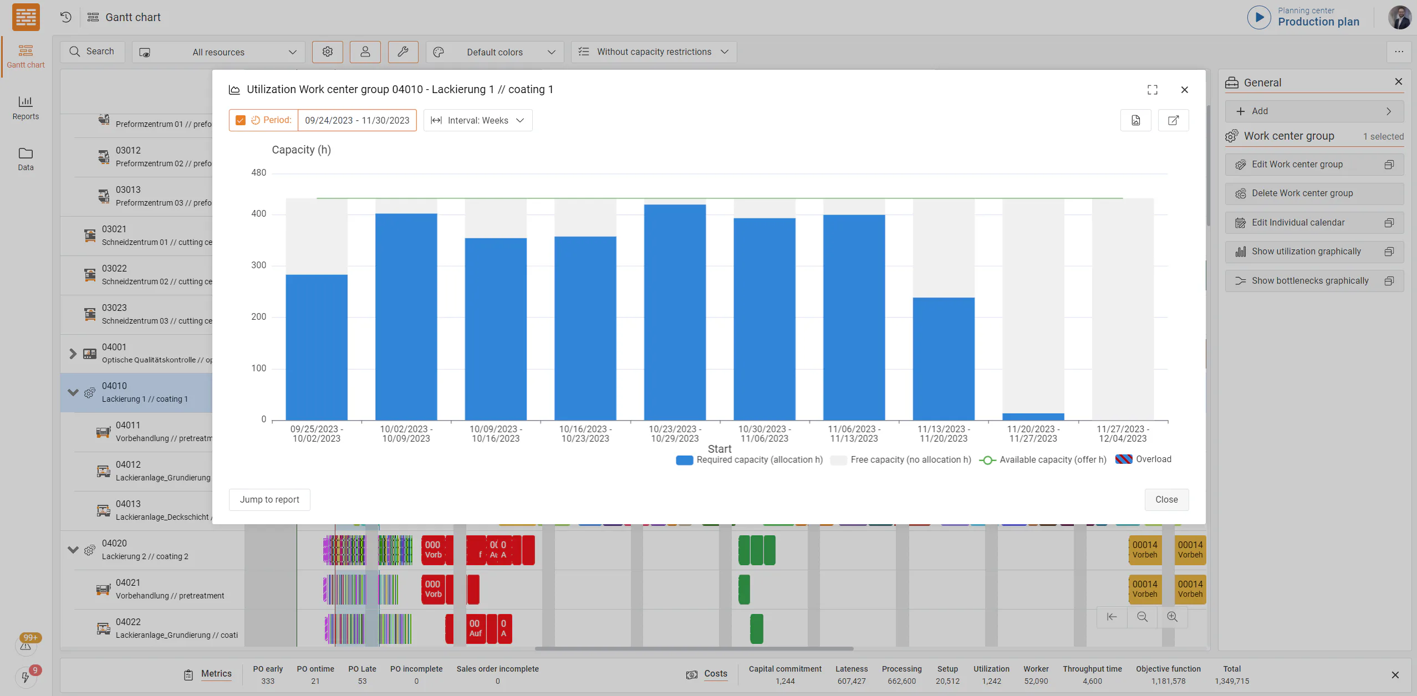Switch to the Costs tab
The width and height of the screenshot is (1417, 696).
click(x=715, y=674)
